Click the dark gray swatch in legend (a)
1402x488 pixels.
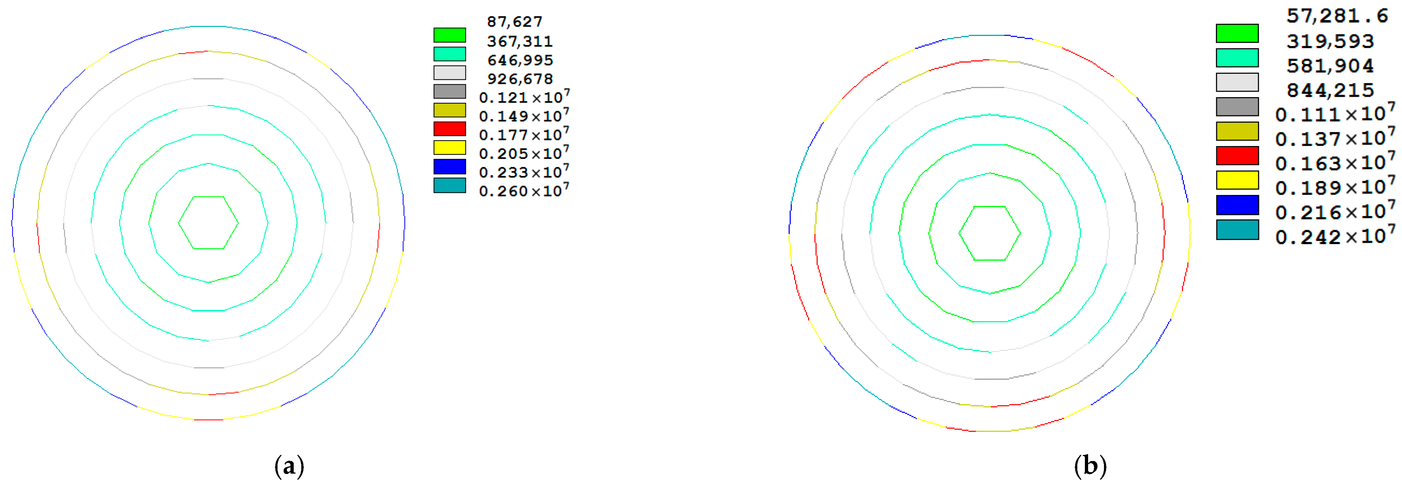(x=450, y=91)
